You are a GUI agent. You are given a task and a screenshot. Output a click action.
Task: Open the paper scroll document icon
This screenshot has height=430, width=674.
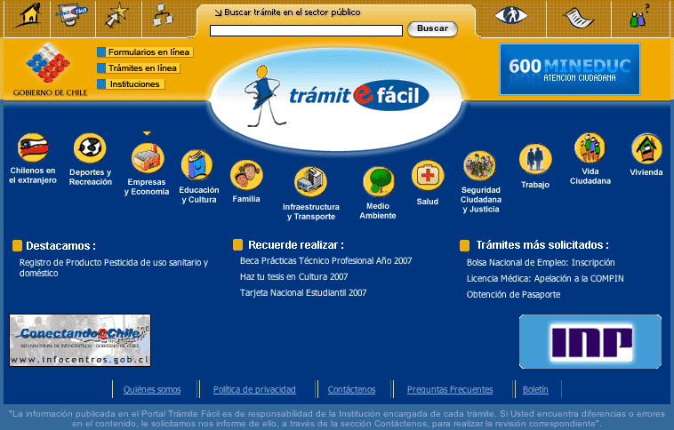coord(578,17)
